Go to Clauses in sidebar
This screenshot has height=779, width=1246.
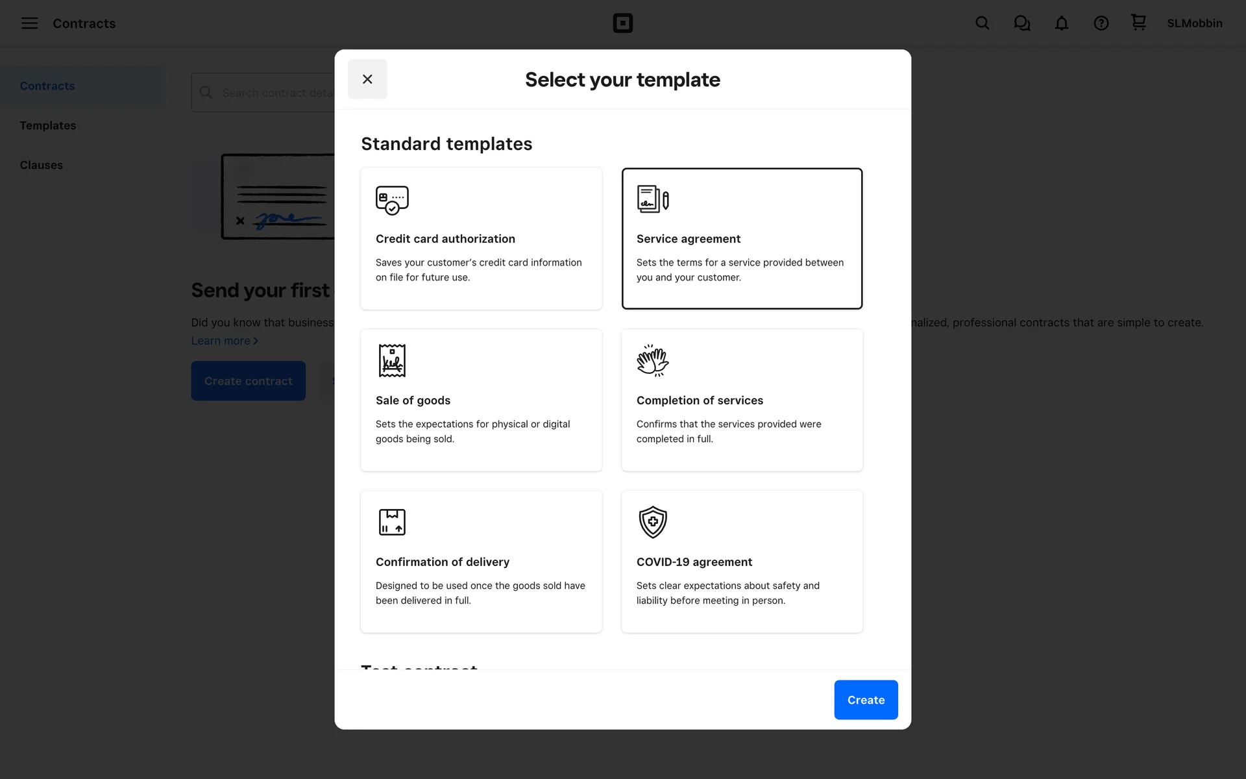42,165
